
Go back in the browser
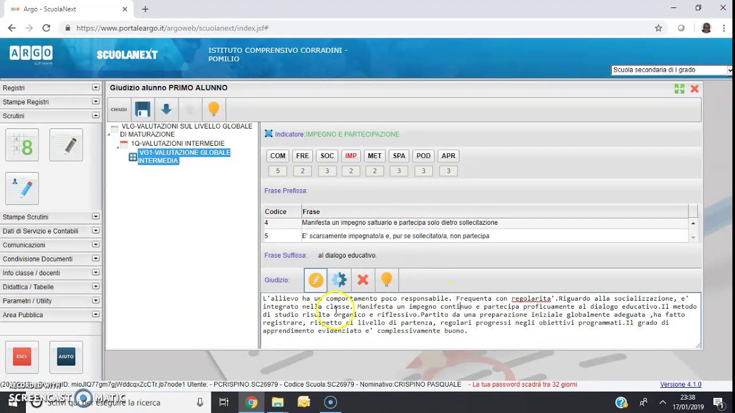[12, 28]
